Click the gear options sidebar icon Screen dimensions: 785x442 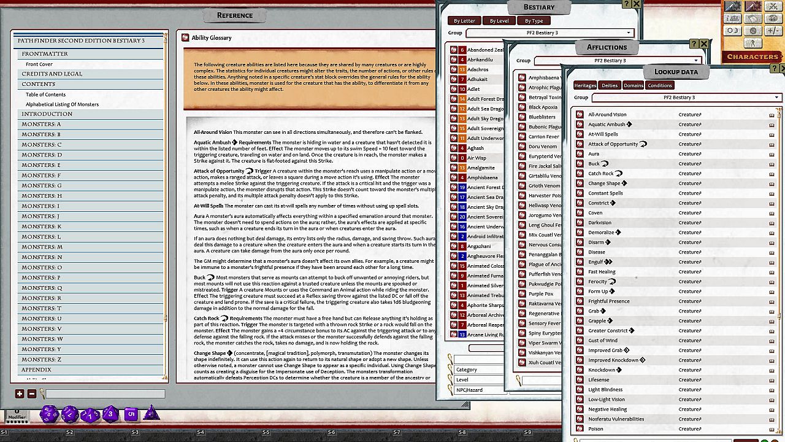click(x=753, y=31)
